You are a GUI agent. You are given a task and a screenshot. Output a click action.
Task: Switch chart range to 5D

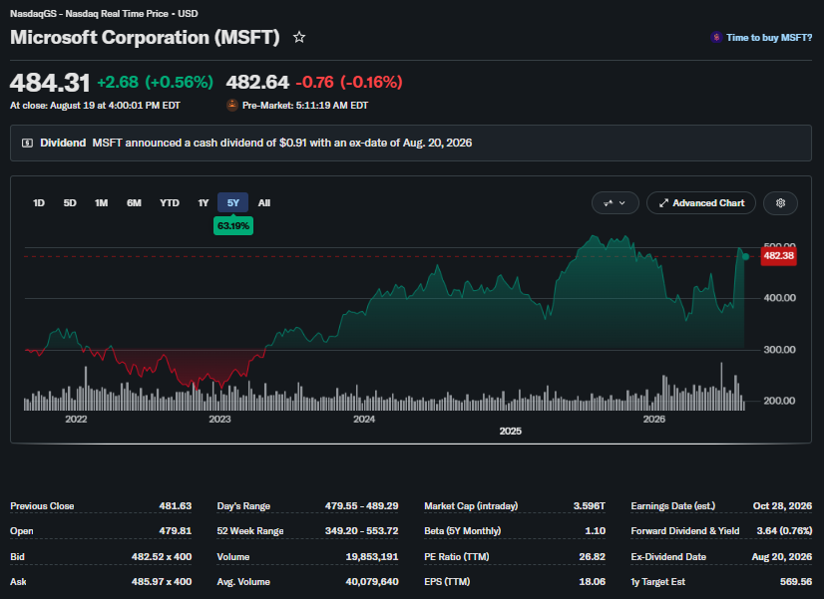click(x=70, y=203)
